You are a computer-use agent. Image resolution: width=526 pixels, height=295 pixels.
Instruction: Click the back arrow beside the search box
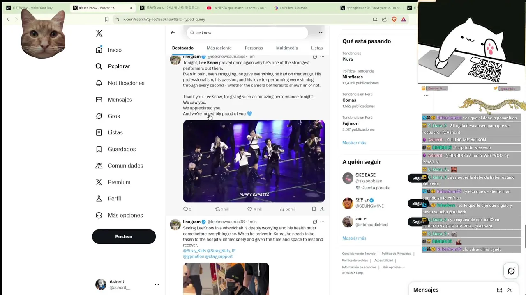pyautogui.click(x=173, y=33)
